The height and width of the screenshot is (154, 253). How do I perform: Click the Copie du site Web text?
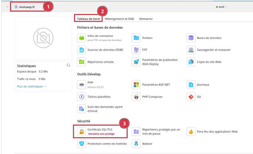pyautogui.click(x=209, y=62)
